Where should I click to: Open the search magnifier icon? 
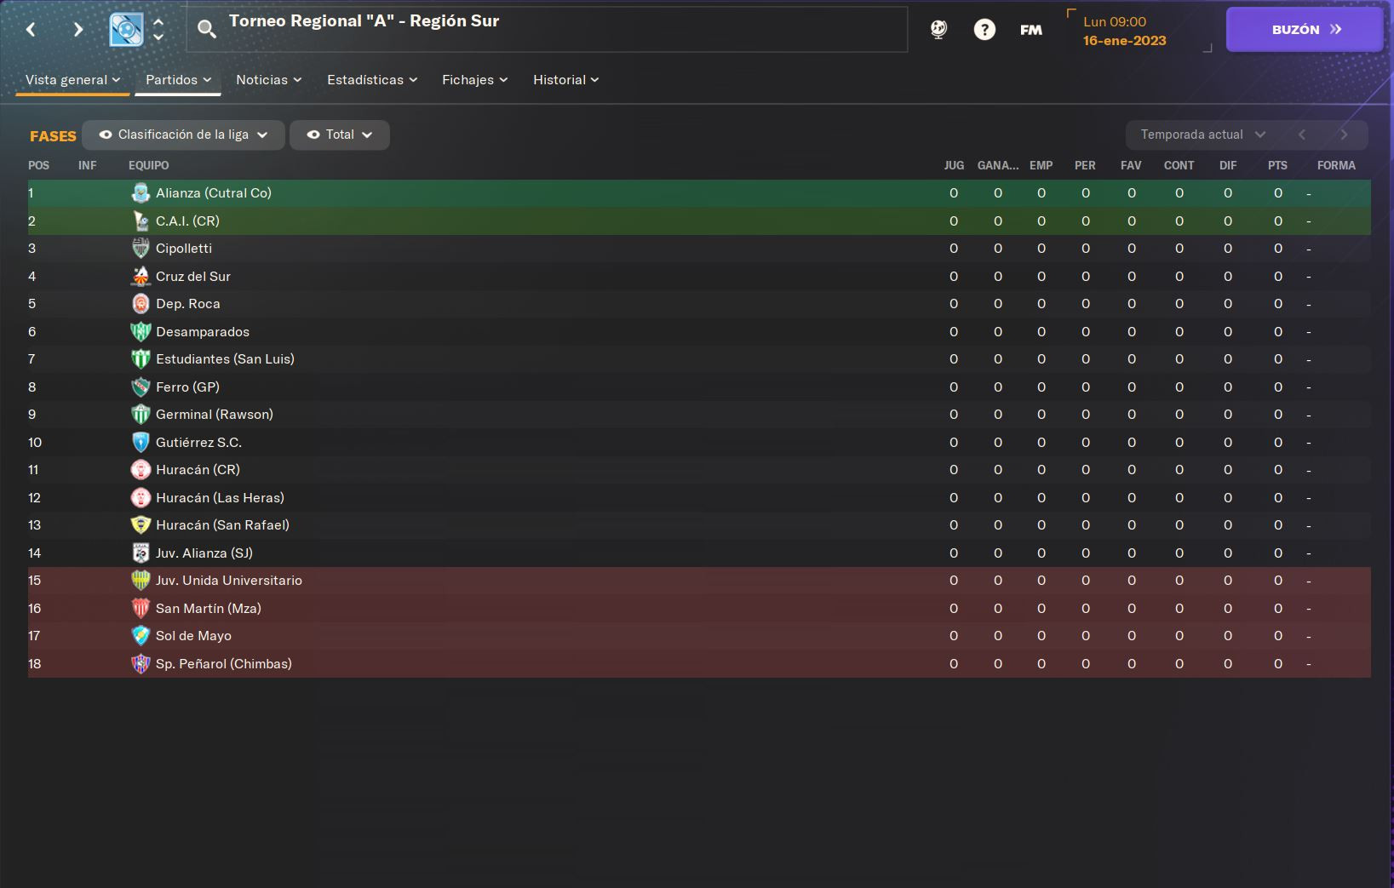[206, 30]
